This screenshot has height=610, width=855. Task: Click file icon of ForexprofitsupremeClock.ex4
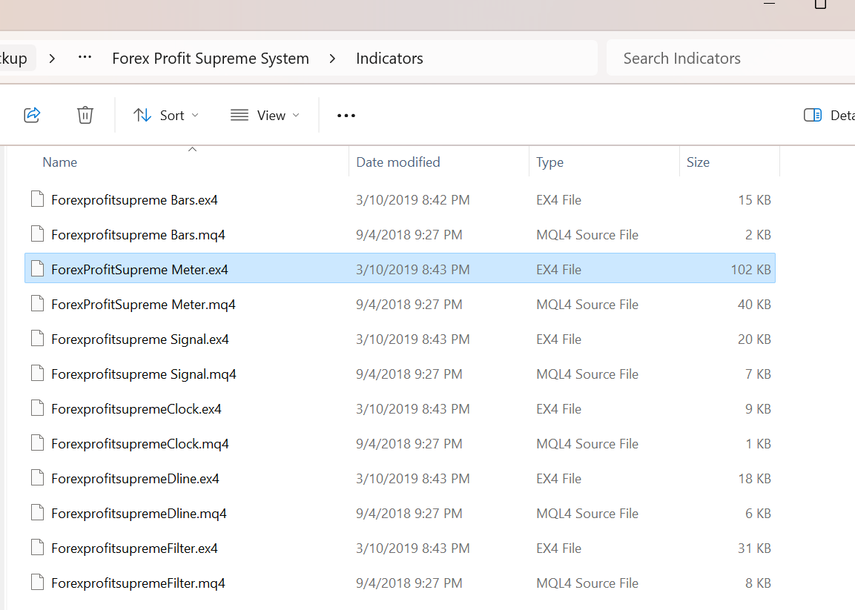pyautogui.click(x=38, y=408)
